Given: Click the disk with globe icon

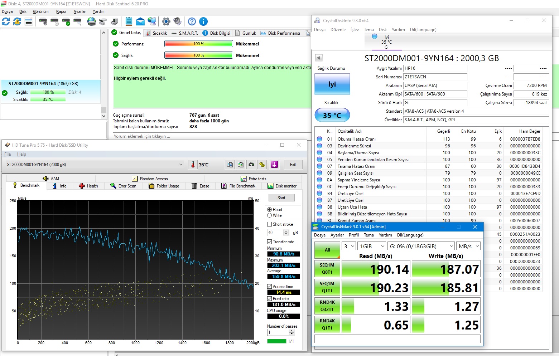Looking at the screenshot, I should point(92,21).
